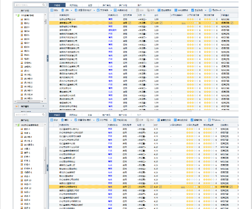Viewport: 252px width, 209px height.
Task: Collapse the 001 plan tree node
Action: point(16,15)
